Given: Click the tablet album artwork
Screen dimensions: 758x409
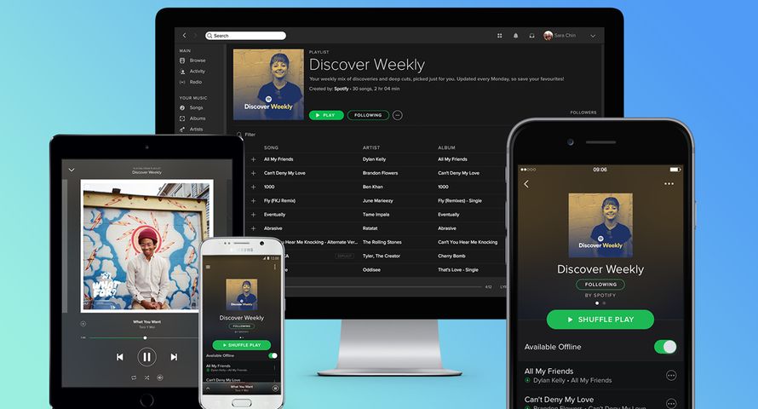Looking at the screenshot, I should tap(147, 246).
